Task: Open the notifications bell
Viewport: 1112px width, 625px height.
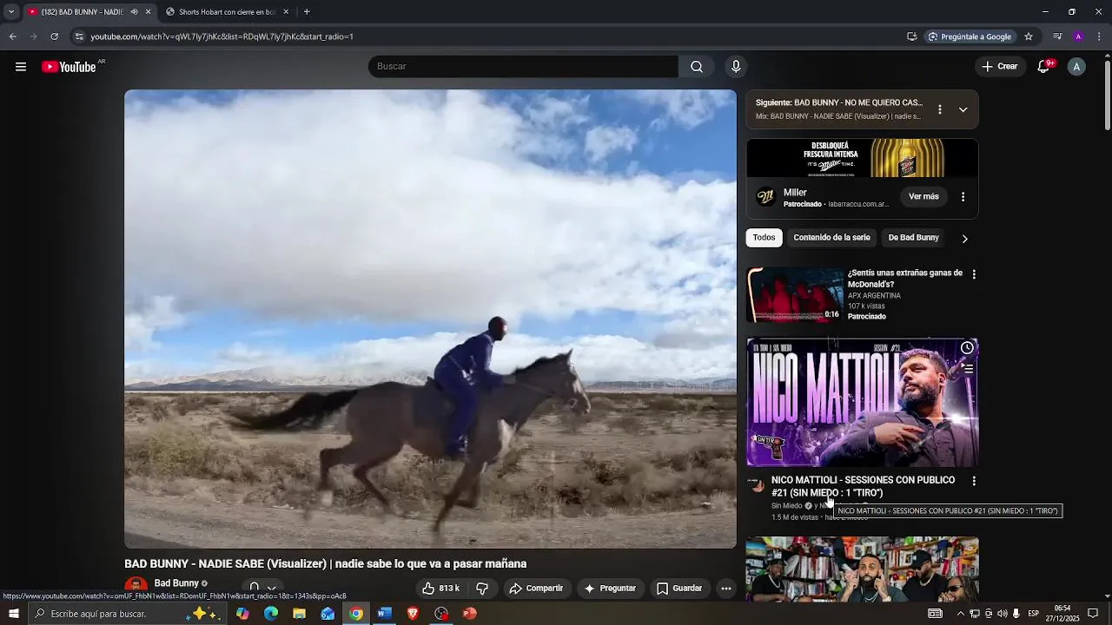Action: (x=1044, y=67)
